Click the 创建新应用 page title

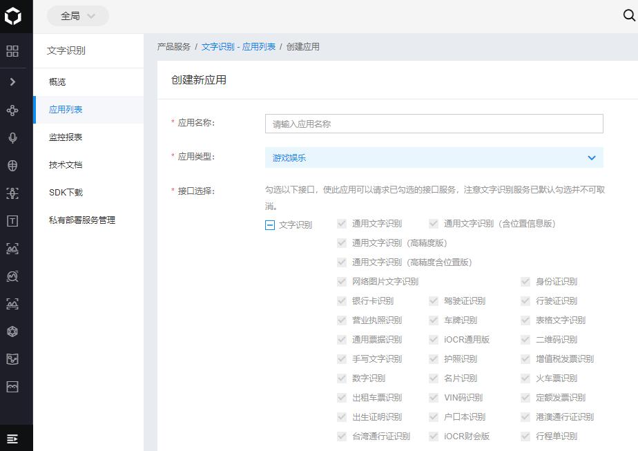tap(199, 80)
